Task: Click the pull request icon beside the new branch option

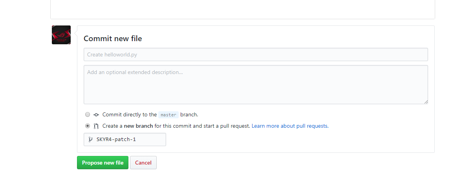Action: pos(96,126)
